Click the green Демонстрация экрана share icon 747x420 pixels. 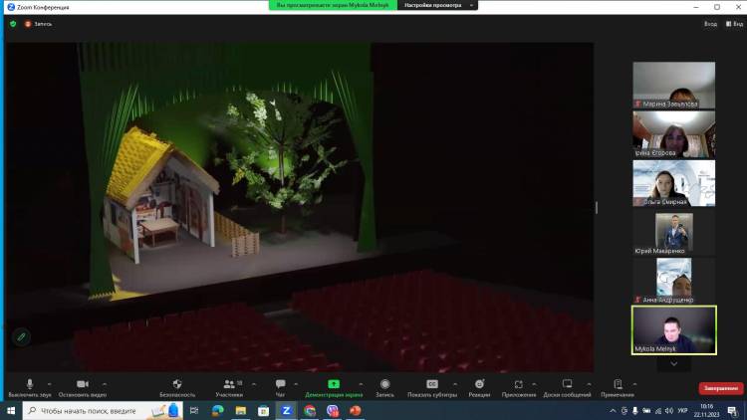tap(334, 384)
